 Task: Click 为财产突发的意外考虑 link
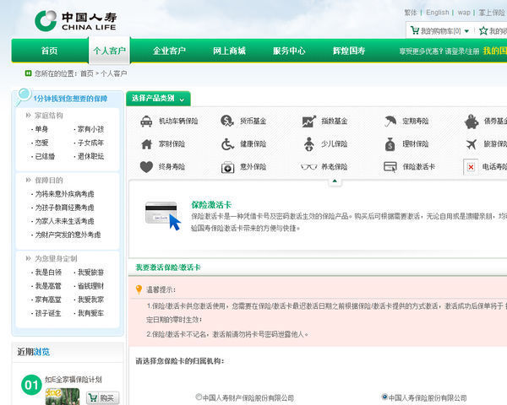(x=68, y=235)
